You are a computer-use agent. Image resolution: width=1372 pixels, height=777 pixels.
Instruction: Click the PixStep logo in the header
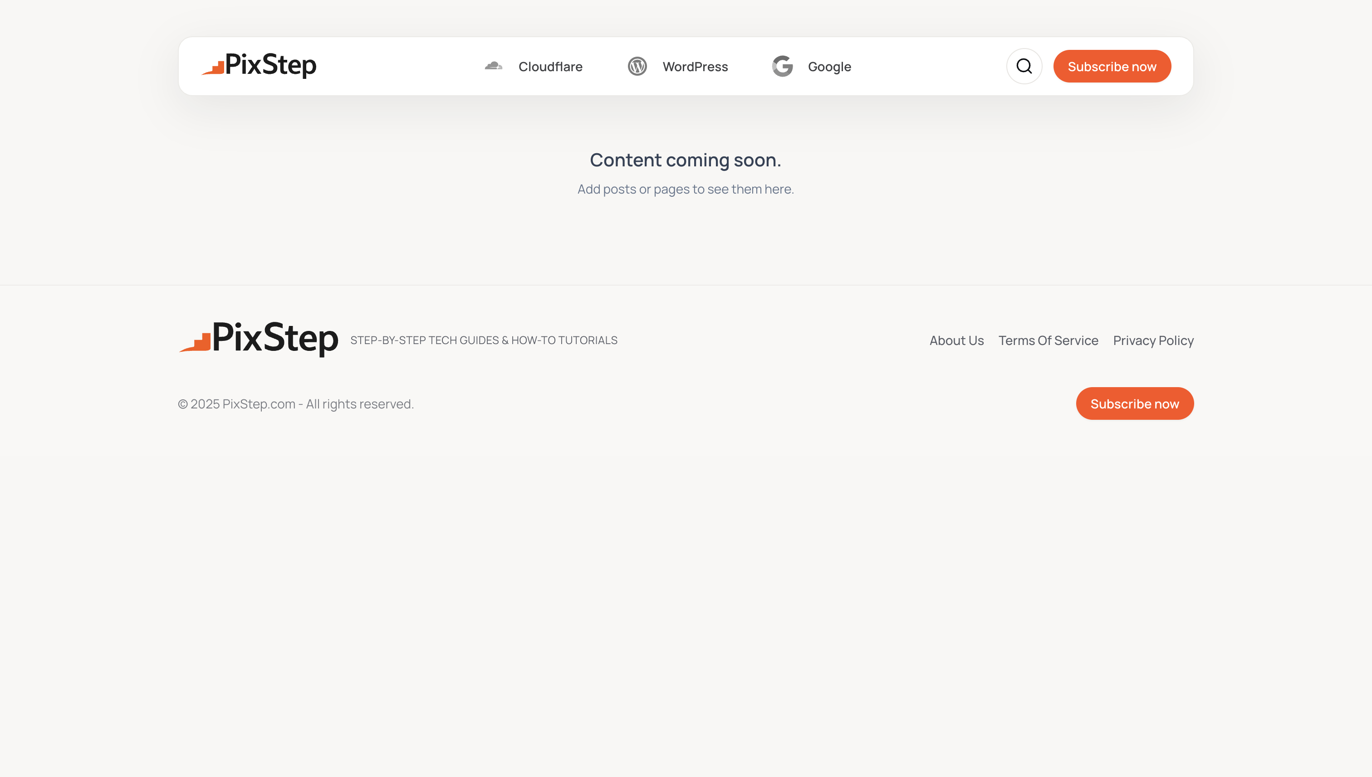pos(259,66)
